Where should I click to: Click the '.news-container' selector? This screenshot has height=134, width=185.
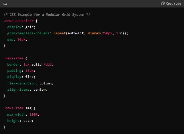[18, 21]
